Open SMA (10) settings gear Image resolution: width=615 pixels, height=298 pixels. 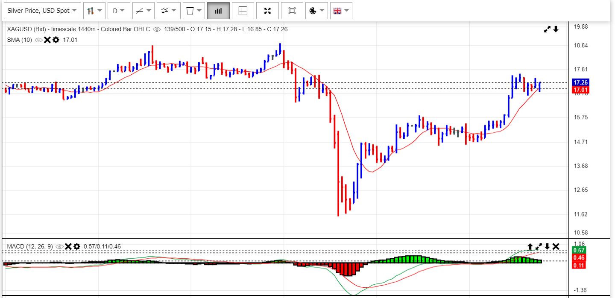[56, 40]
